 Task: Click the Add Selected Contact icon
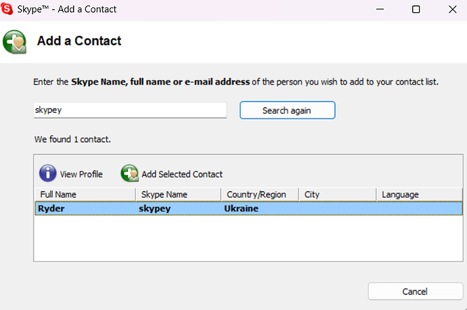pyautogui.click(x=129, y=173)
